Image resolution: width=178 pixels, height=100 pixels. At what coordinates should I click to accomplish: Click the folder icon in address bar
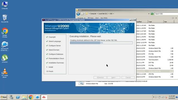87,14
